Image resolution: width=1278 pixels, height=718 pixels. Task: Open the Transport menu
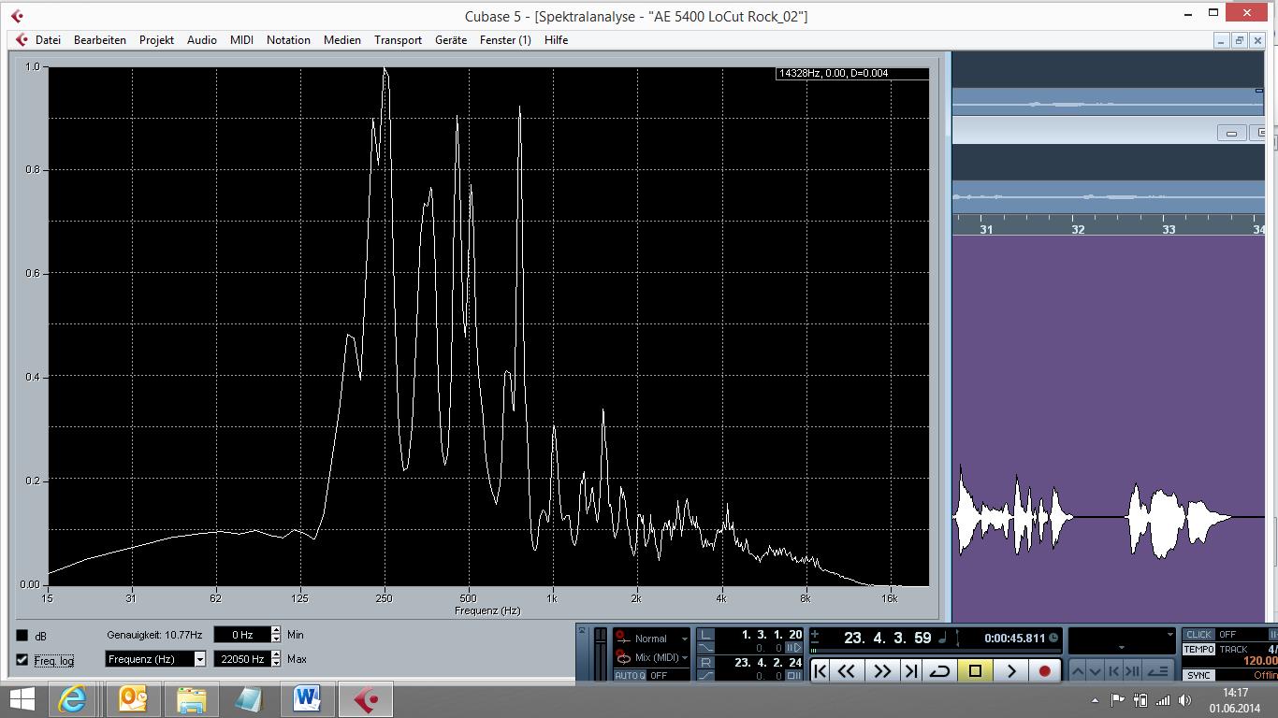click(398, 40)
